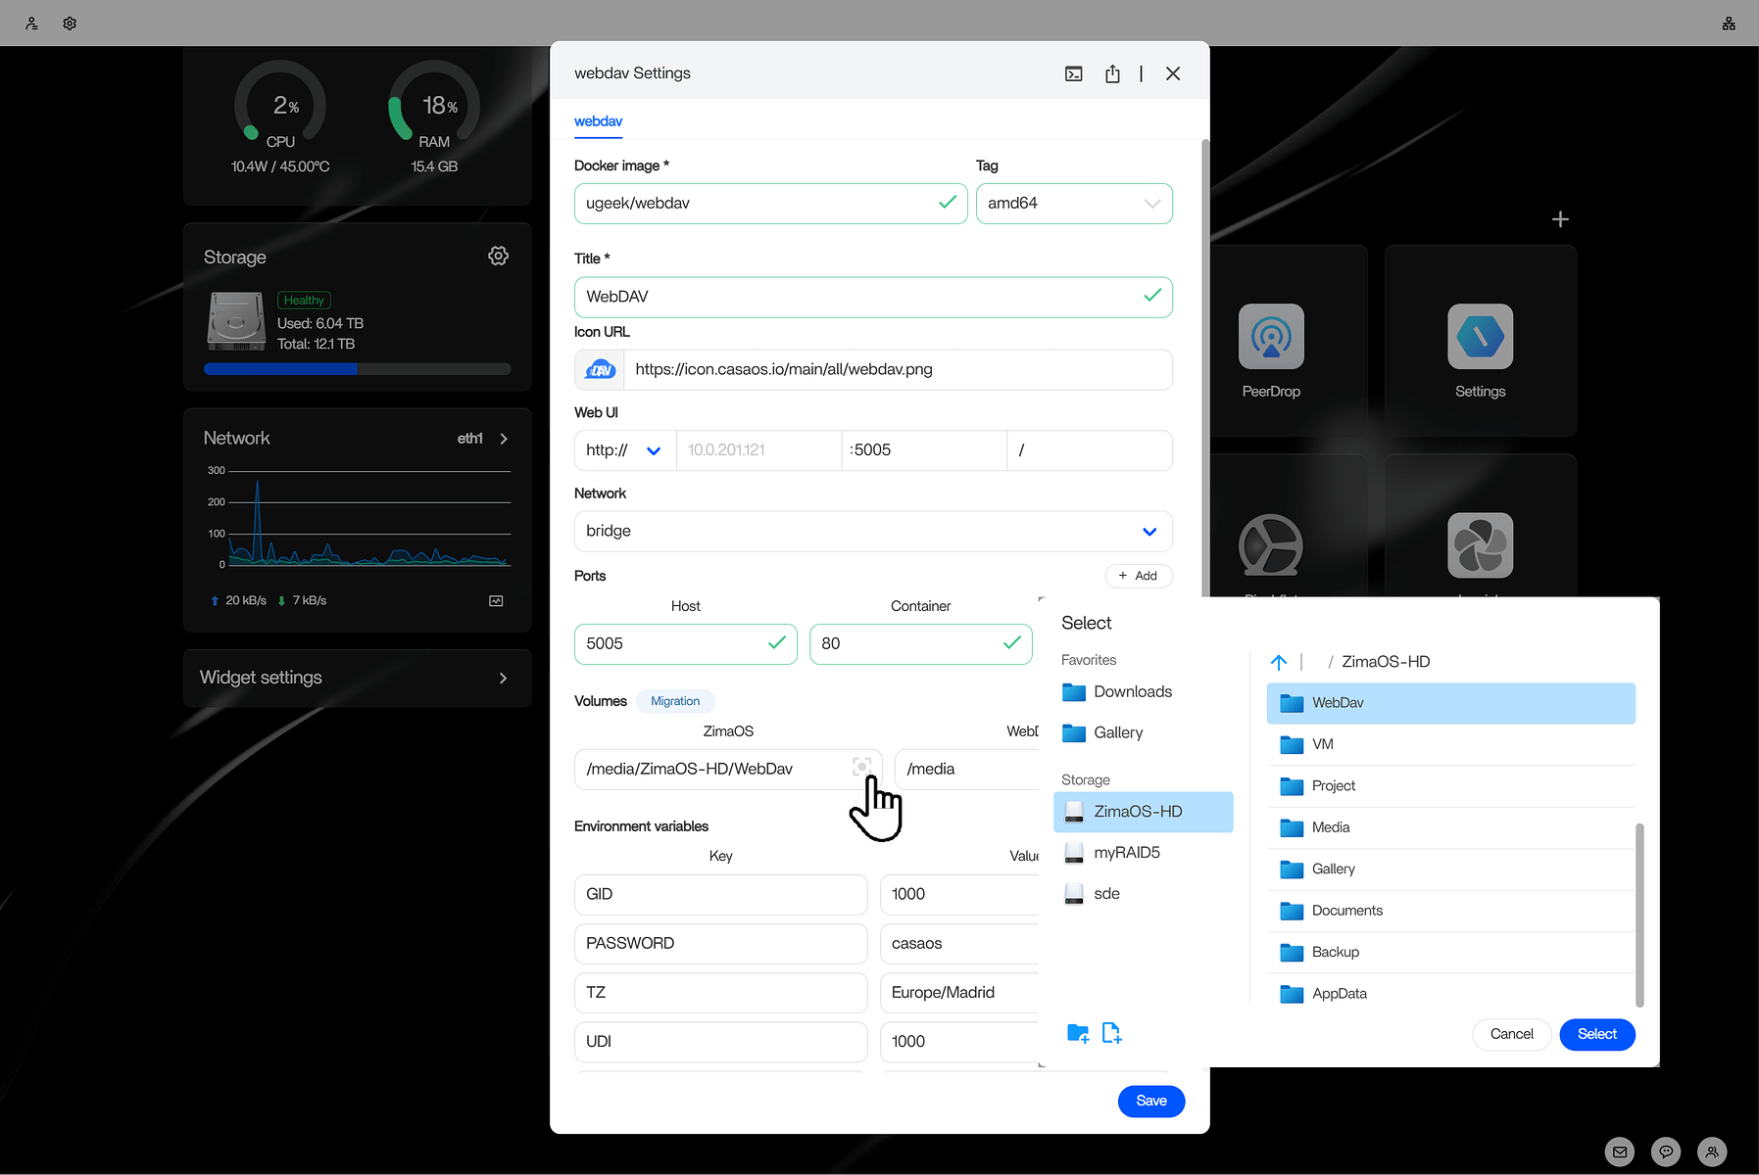This screenshot has height=1175, width=1759.
Task: Click the Icon URL input field
Action: point(898,370)
